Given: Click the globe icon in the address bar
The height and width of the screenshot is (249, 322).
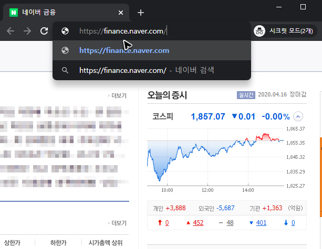Looking at the screenshot, I should coord(65,31).
